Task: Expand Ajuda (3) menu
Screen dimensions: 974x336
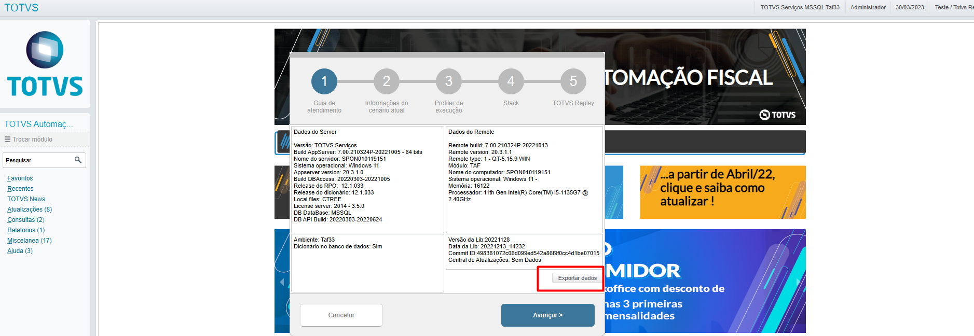Action: click(20, 251)
